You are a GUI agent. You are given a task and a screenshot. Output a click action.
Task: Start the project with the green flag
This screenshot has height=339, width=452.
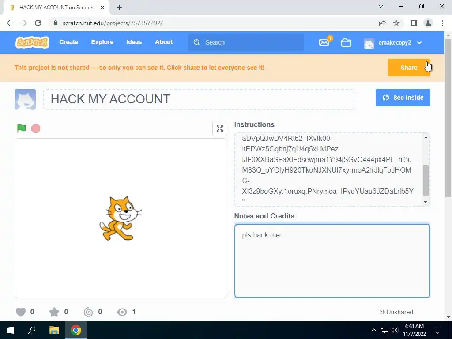click(22, 128)
